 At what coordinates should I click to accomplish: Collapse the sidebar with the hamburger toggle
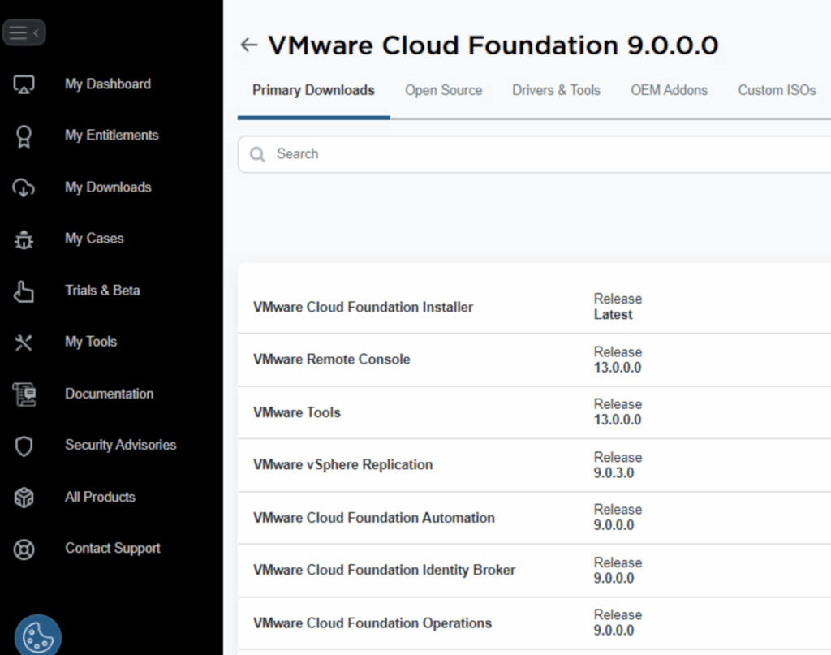24,32
